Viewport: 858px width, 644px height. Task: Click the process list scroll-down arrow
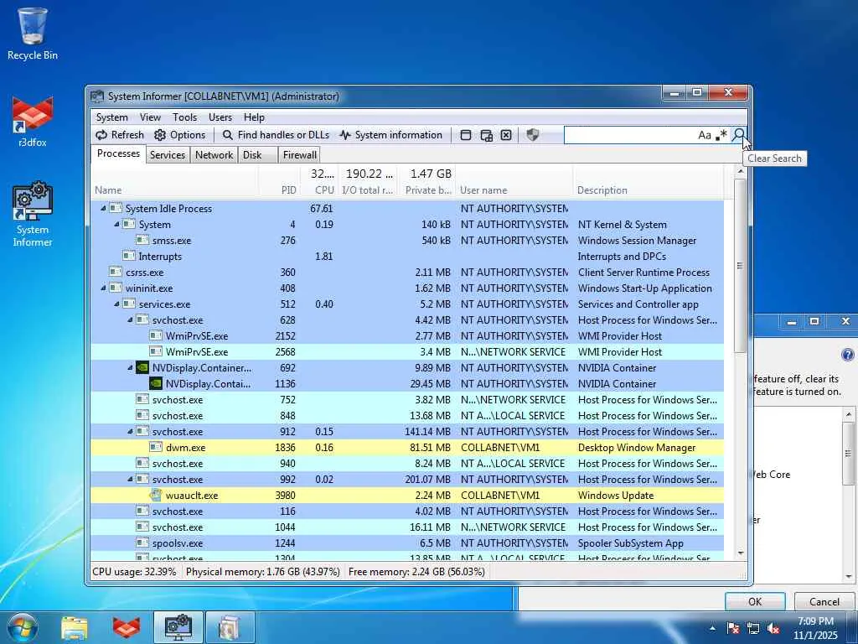click(741, 553)
